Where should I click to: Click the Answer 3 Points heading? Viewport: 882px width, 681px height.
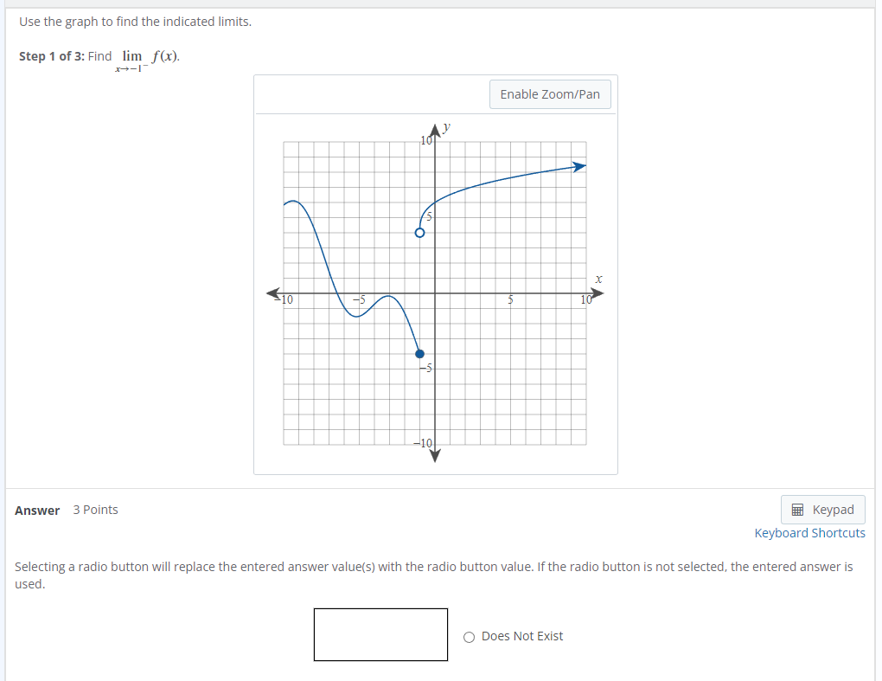(x=65, y=509)
